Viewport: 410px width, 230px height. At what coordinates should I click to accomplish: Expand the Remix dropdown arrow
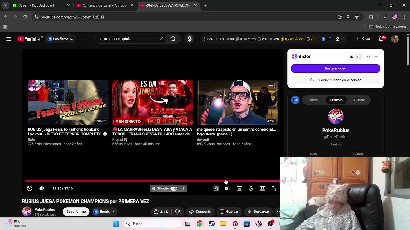114,211
